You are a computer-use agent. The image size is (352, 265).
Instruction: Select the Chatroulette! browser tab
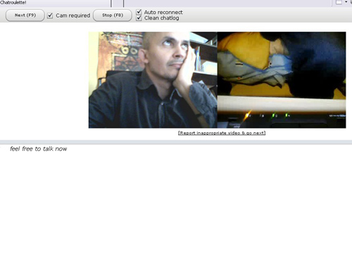click(56, 3)
